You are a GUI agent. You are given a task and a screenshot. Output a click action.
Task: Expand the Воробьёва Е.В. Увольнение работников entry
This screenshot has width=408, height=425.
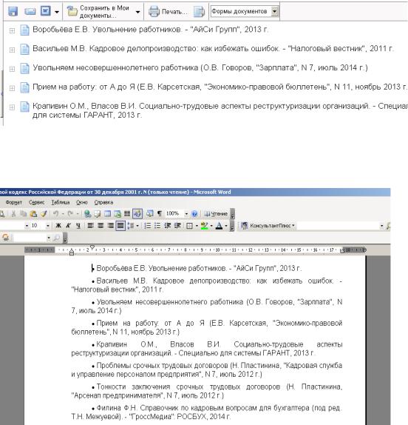pyautogui.click(x=12, y=30)
